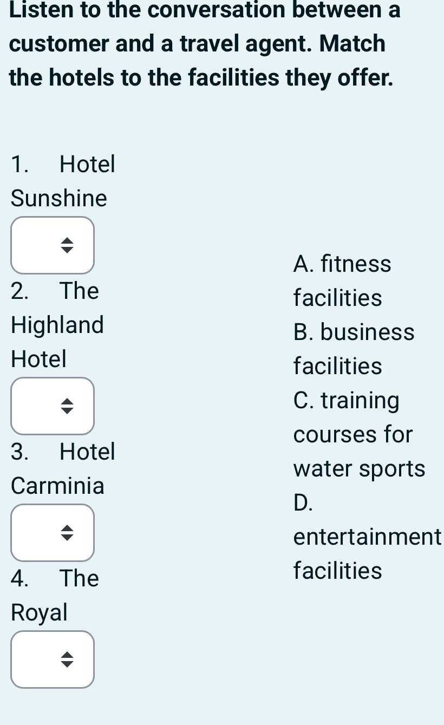
Task: Expand the Highland Hotel answer selector
Action: (53, 406)
